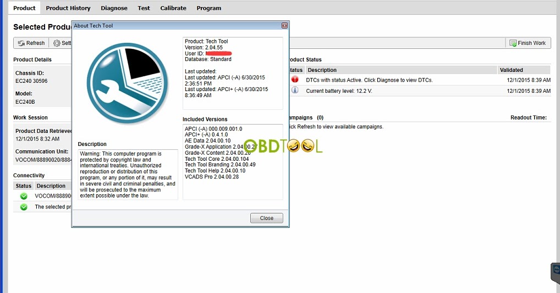
Task: Click the refresh arrows icon
Action: click(x=21, y=43)
